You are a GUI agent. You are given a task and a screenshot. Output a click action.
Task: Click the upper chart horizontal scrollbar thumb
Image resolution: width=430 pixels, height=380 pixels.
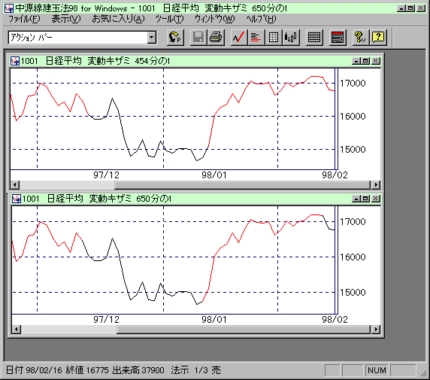coord(242,185)
